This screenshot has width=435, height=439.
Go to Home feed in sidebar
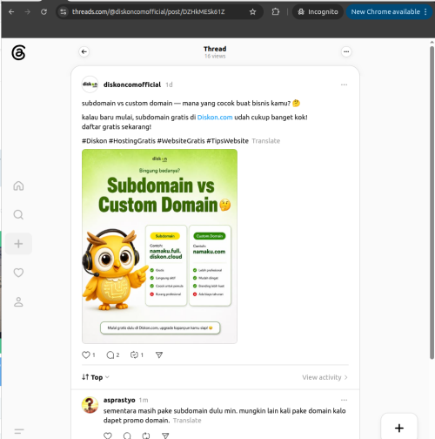18,186
